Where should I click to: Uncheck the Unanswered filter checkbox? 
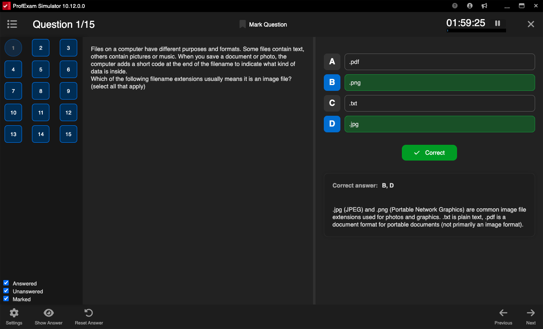[6, 291]
